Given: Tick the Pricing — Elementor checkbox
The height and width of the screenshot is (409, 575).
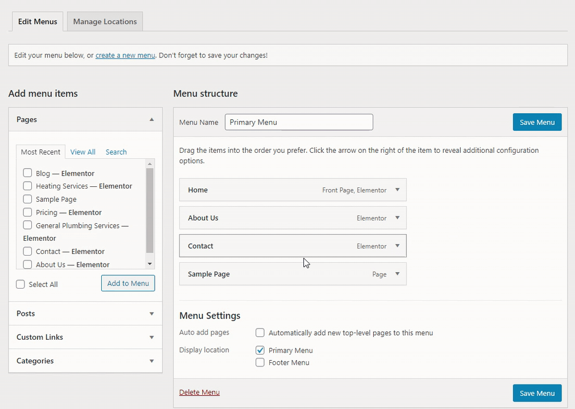Looking at the screenshot, I should pyautogui.click(x=27, y=212).
